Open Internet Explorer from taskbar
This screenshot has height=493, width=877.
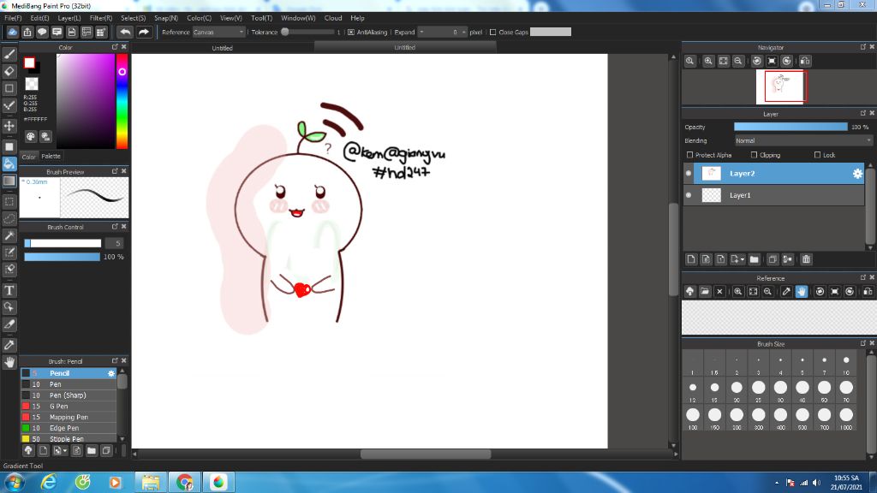coord(49,482)
